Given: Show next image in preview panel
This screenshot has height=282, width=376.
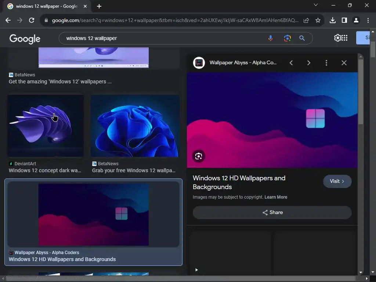Looking at the screenshot, I should pyautogui.click(x=309, y=63).
